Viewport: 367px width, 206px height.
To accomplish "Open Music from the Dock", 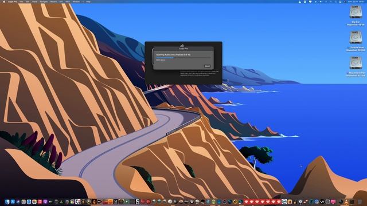I will point(40,201).
